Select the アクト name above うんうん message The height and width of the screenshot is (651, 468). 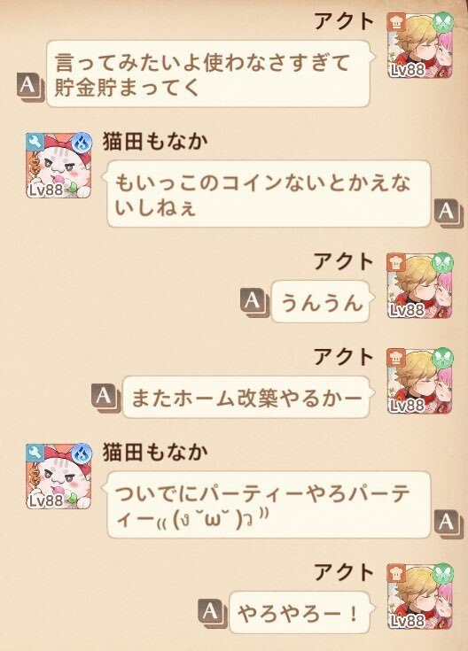(x=343, y=261)
